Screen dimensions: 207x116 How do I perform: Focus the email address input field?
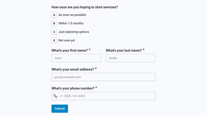103,77
